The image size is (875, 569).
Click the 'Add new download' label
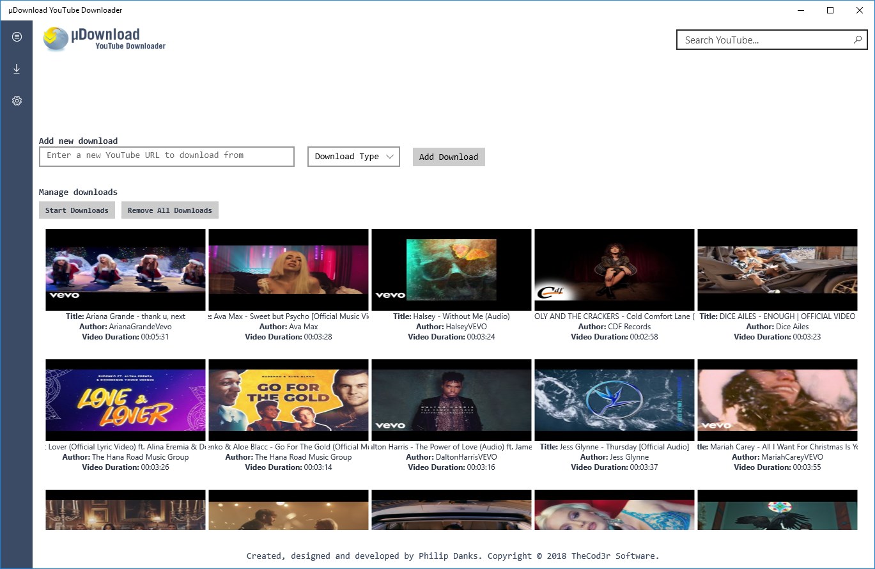(x=78, y=141)
